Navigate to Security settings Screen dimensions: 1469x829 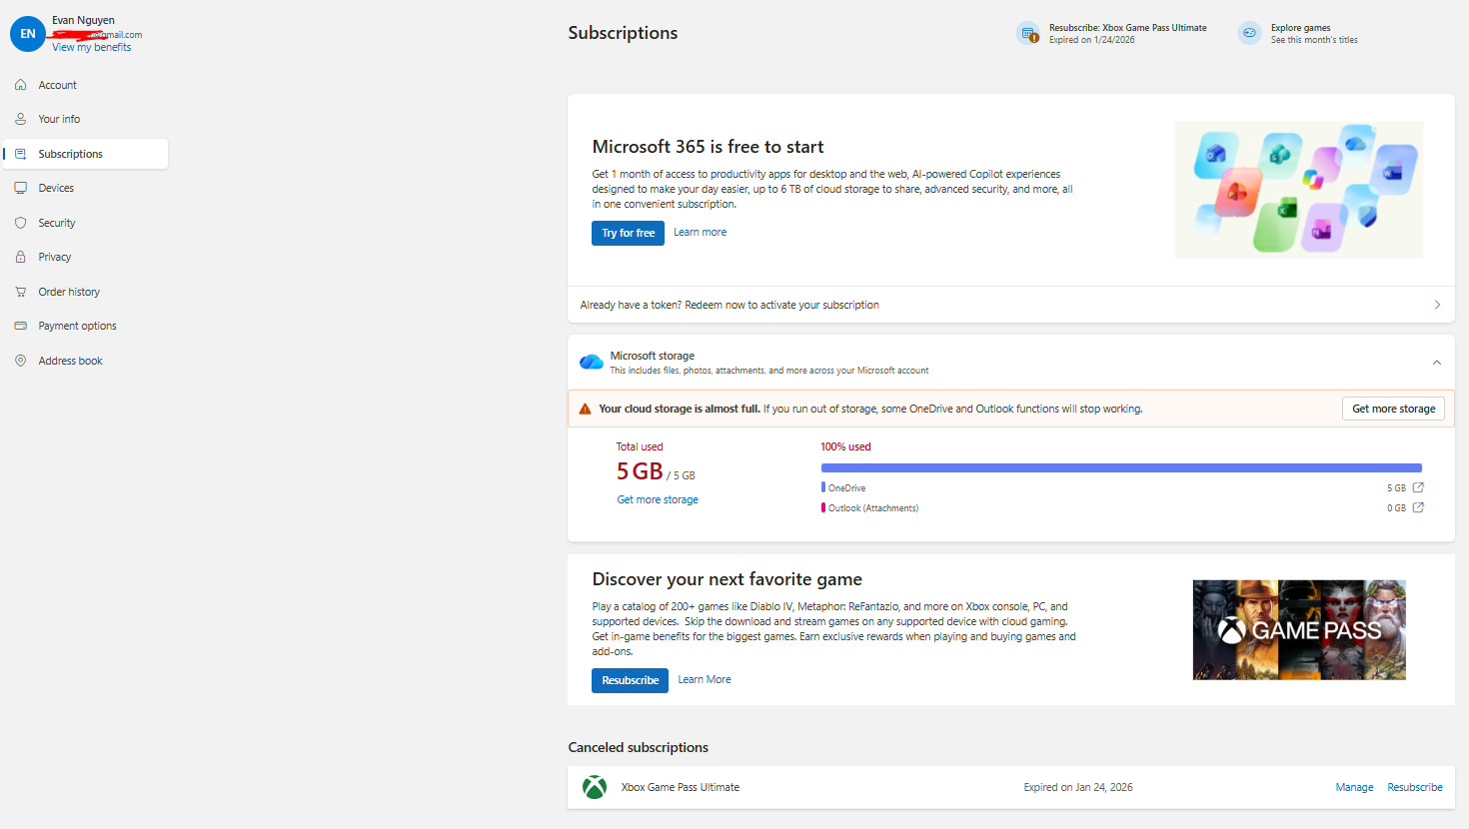click(x=86, y=223)
